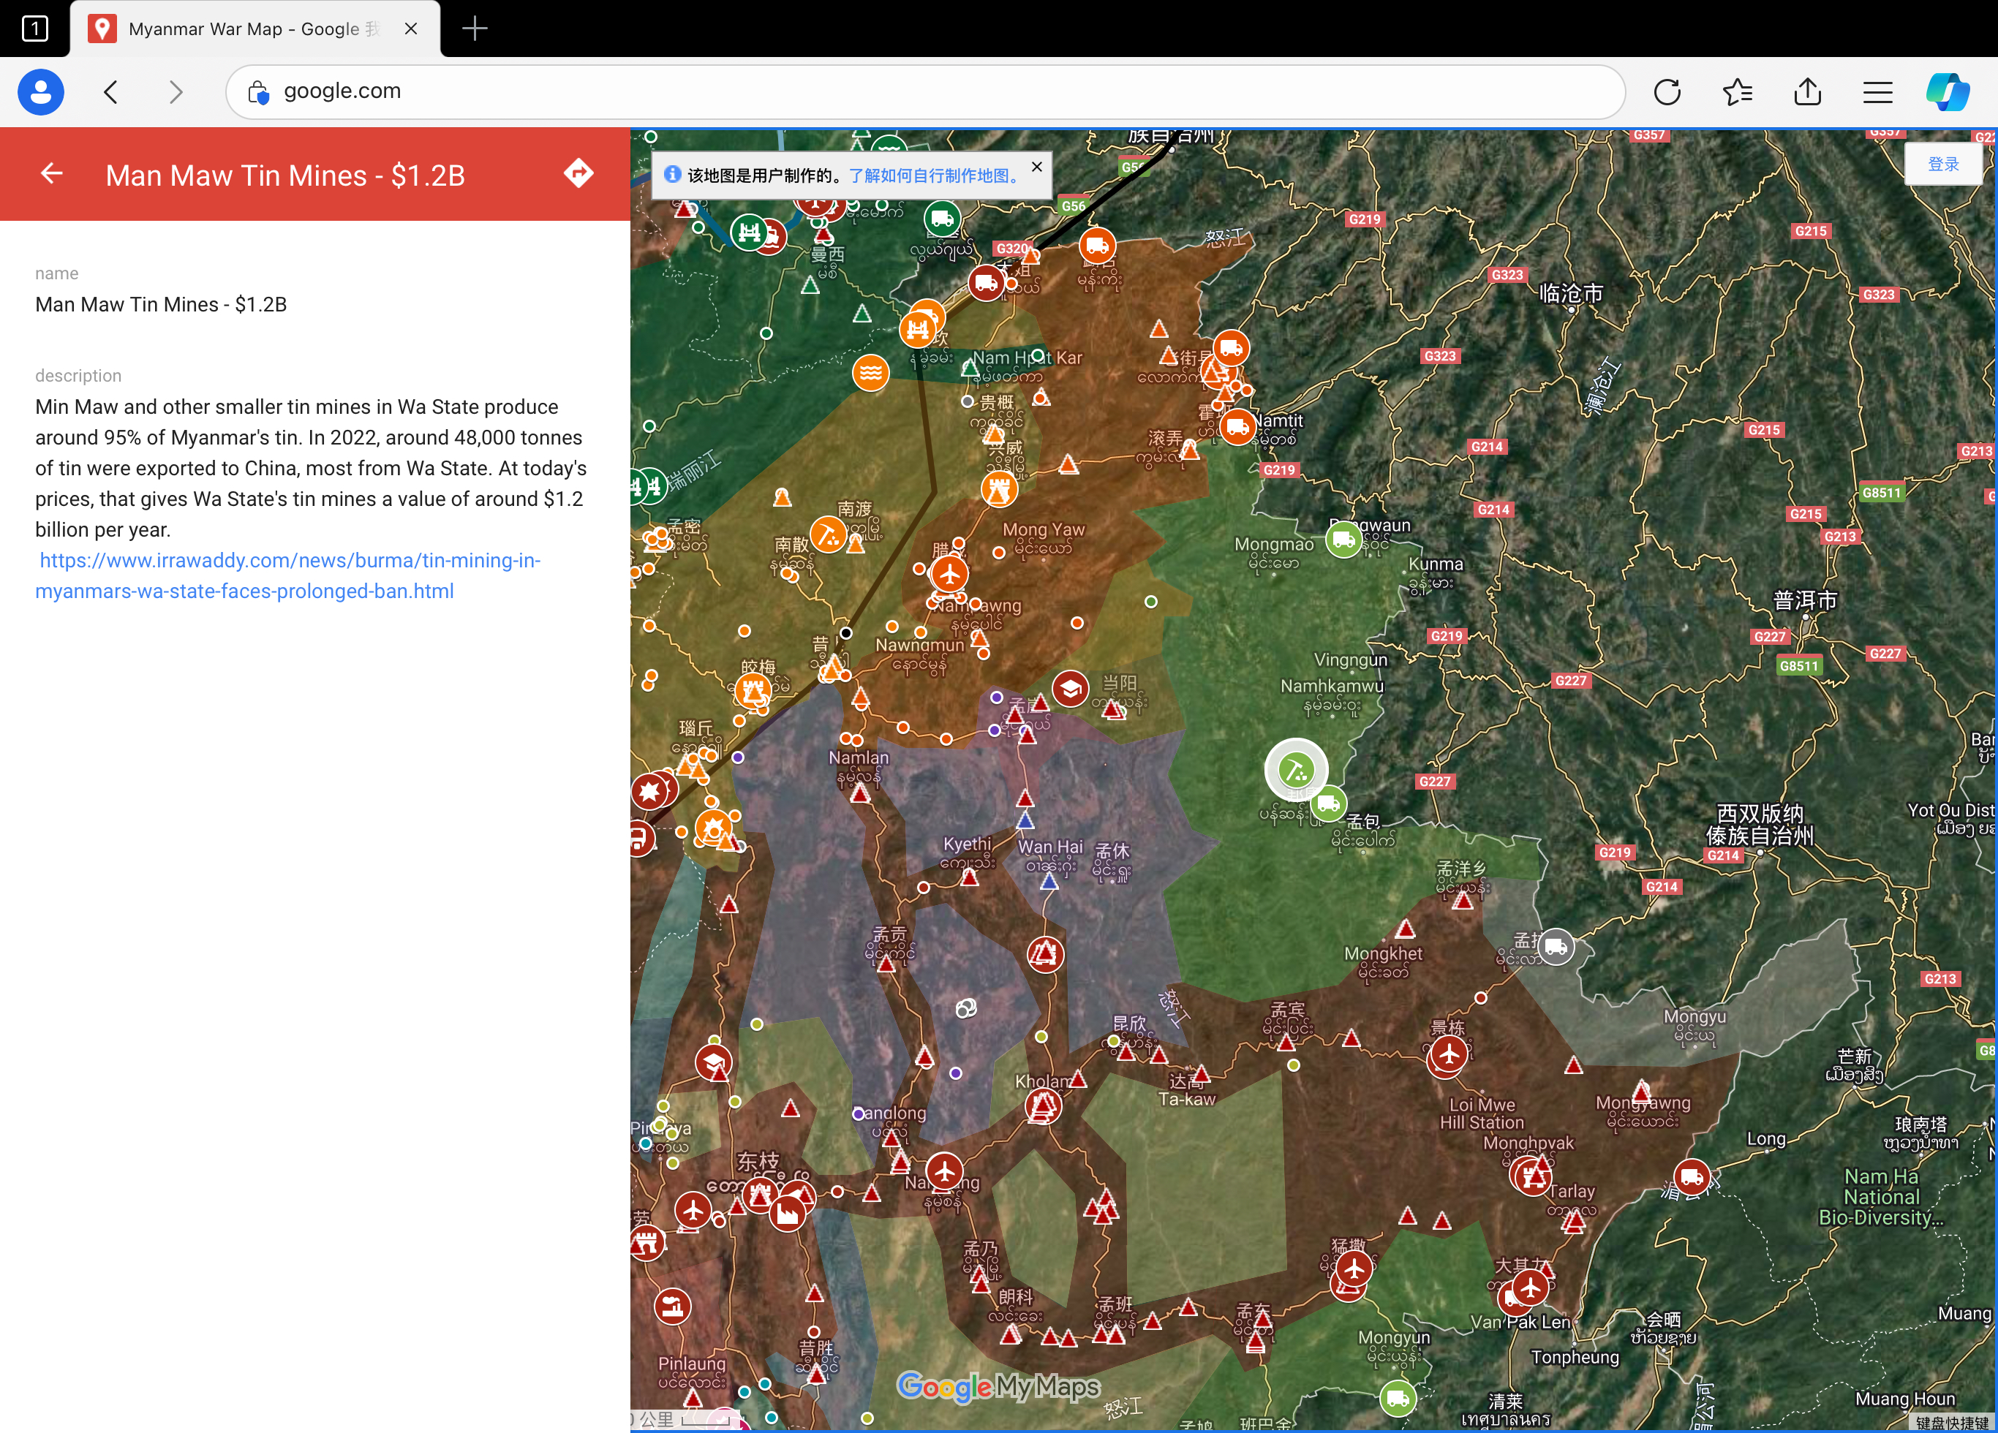Open a new browser tab

tap(475, 29)
